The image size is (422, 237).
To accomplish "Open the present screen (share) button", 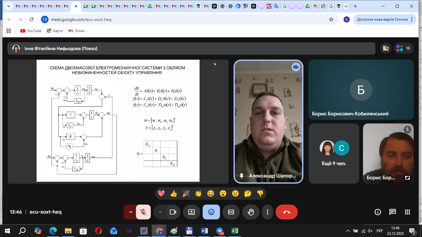I will pos(192,212).
